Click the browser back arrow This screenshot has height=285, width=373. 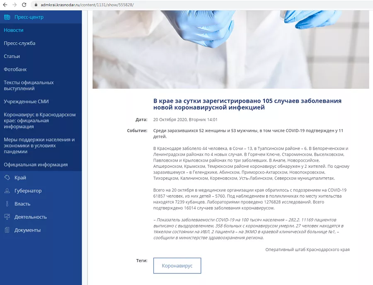[5, 5]
